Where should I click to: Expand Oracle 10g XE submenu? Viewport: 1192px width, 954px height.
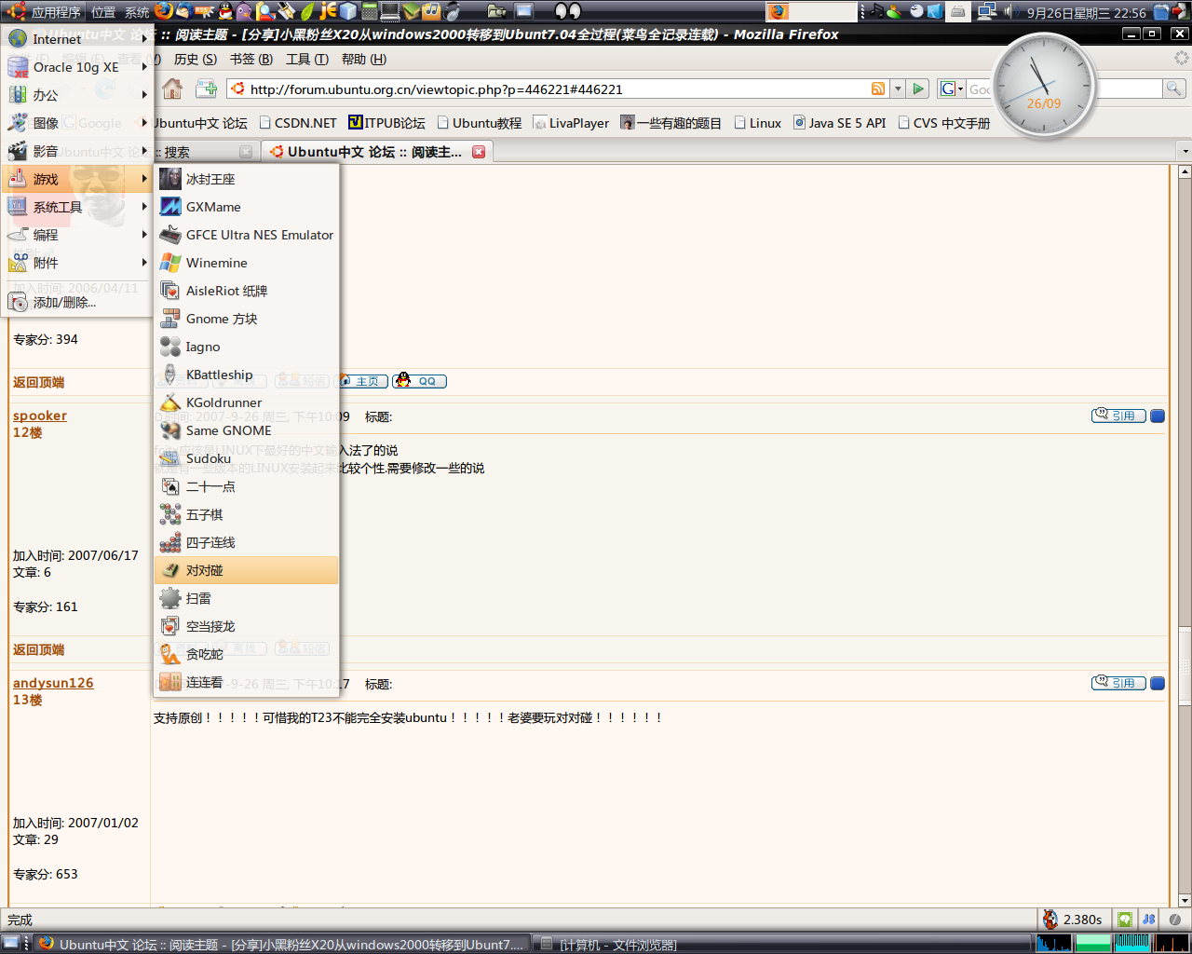(x=77, y=67)
